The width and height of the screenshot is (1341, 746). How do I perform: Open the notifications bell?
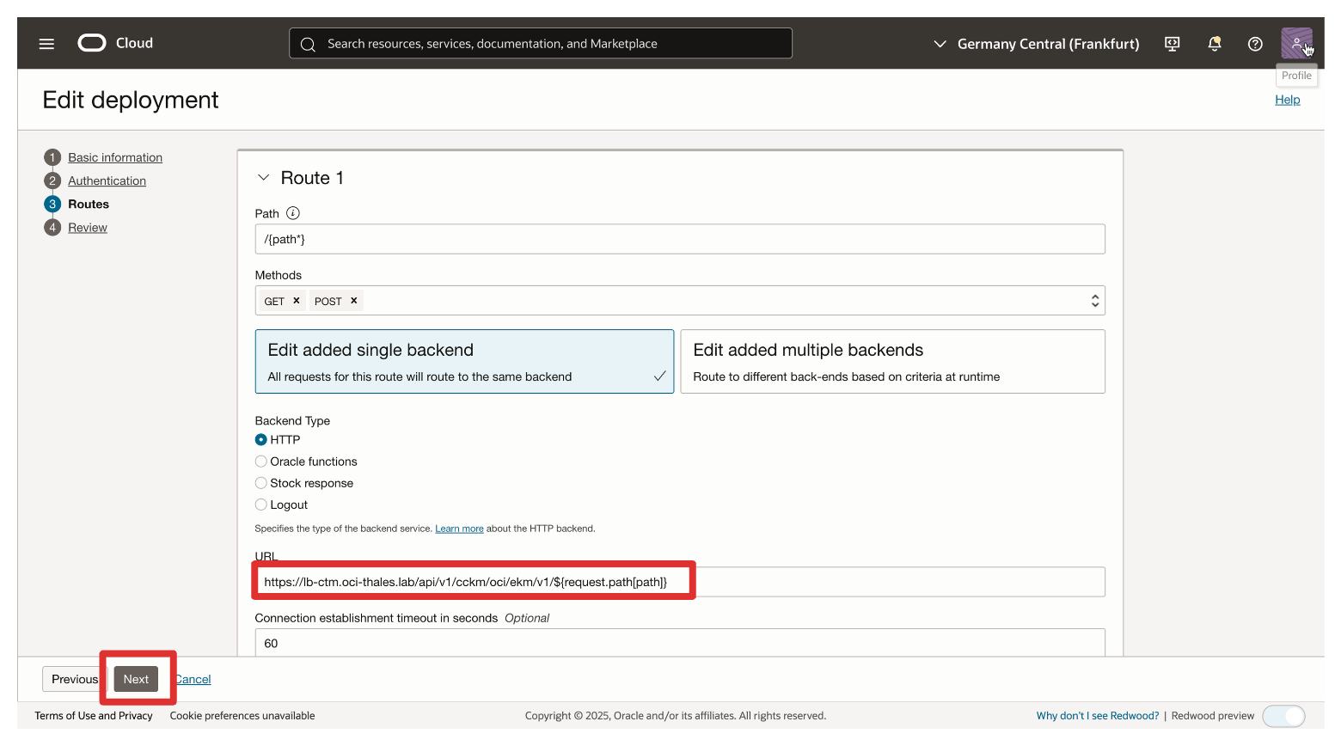pos(1214,43)
